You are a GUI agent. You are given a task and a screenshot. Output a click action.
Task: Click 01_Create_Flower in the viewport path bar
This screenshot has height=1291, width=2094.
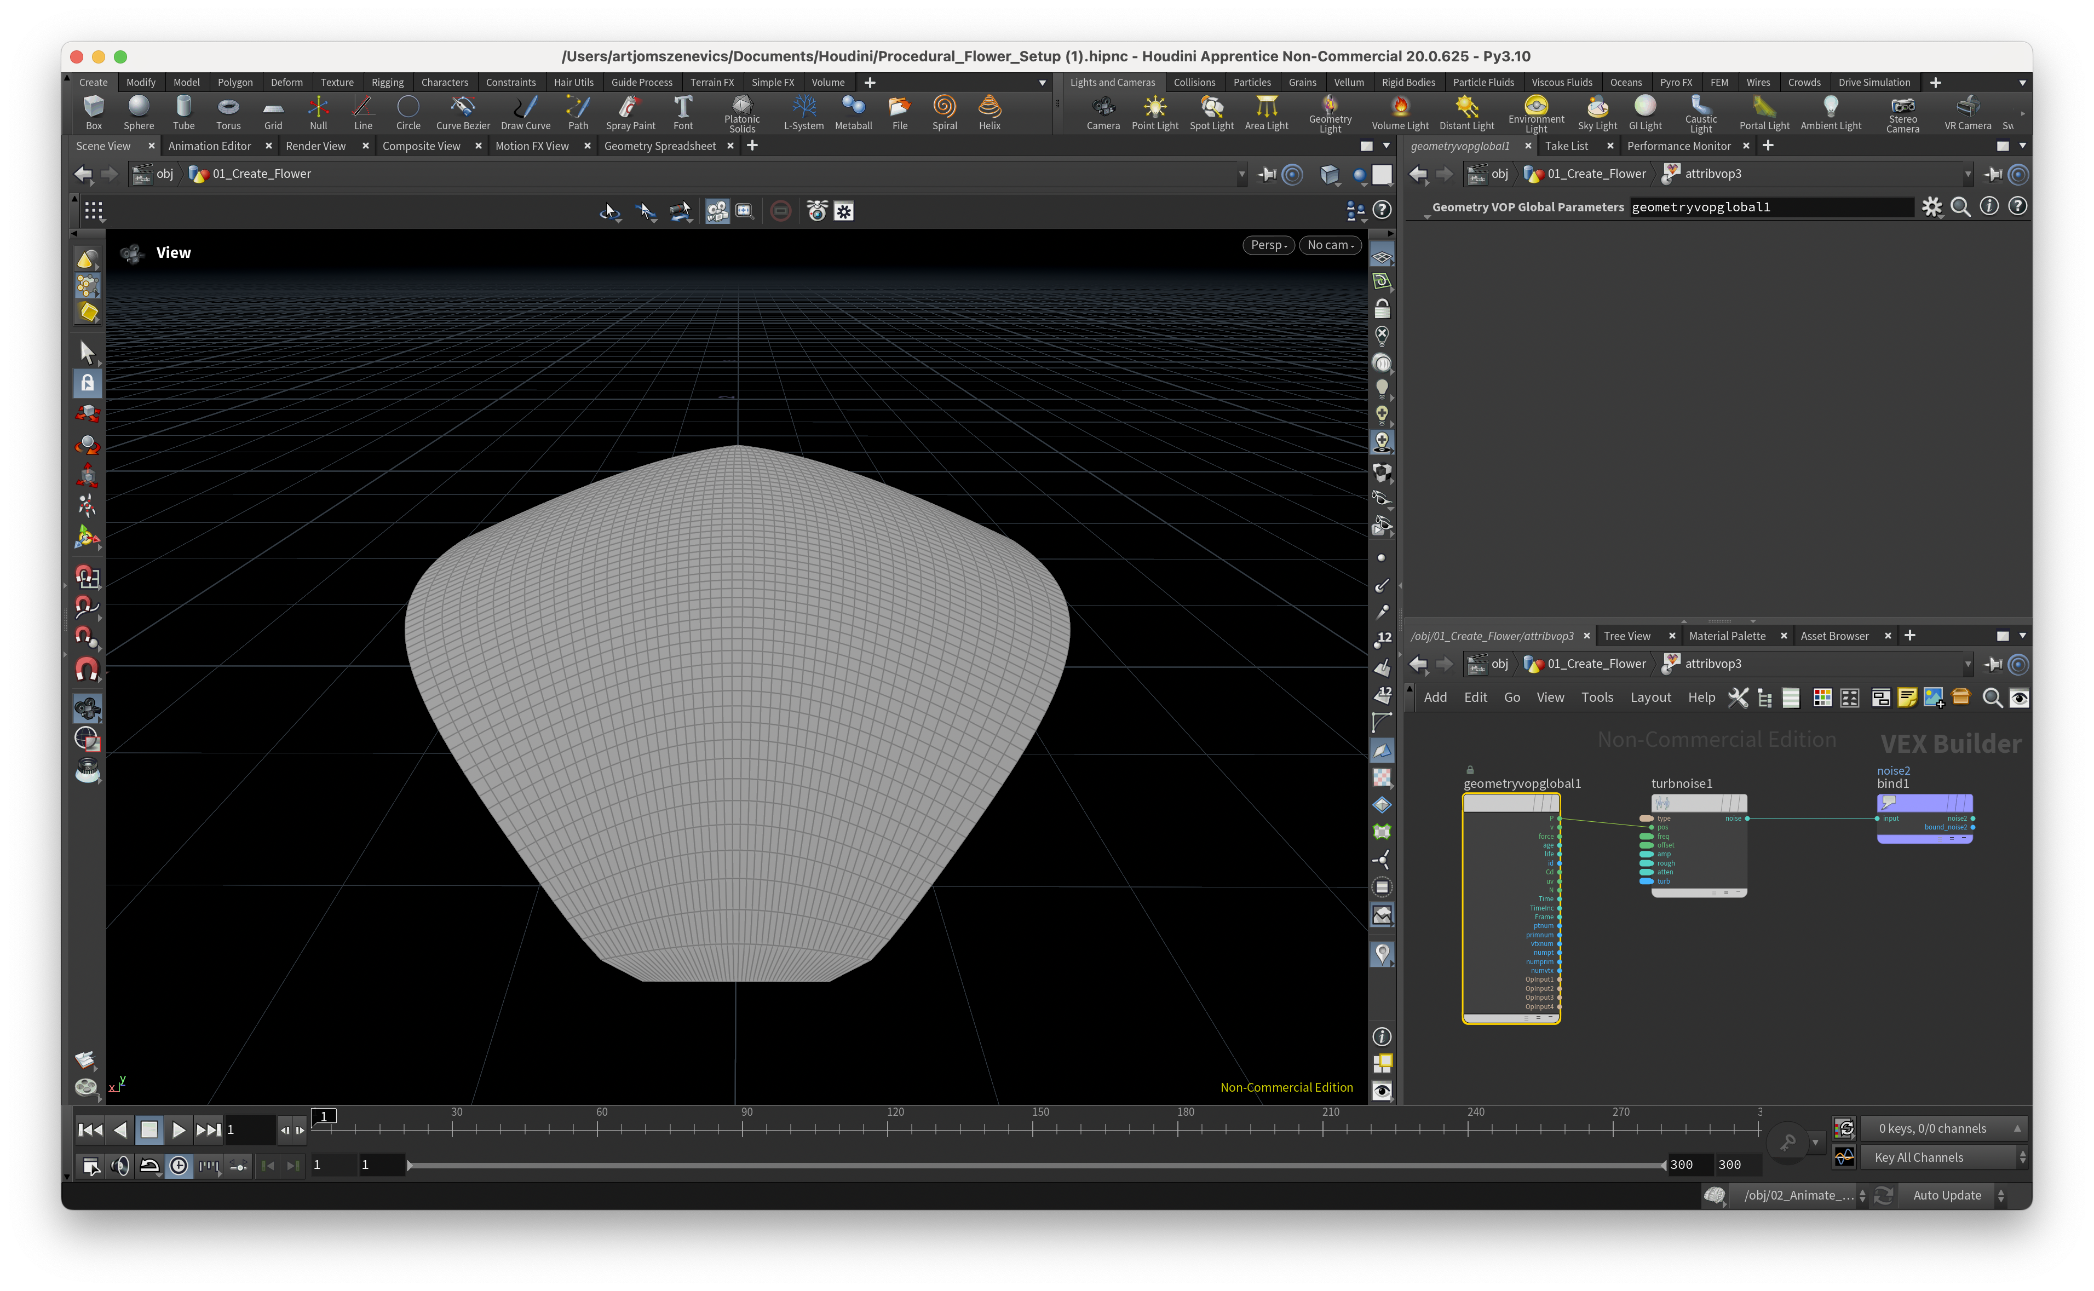pyautogui.click(x=261, y=174)
